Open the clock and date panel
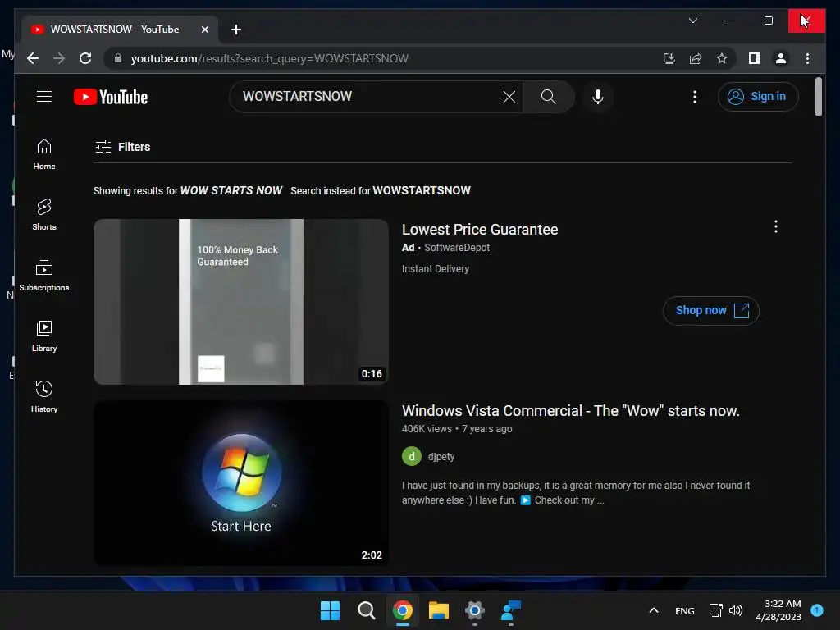 (778, 610)
